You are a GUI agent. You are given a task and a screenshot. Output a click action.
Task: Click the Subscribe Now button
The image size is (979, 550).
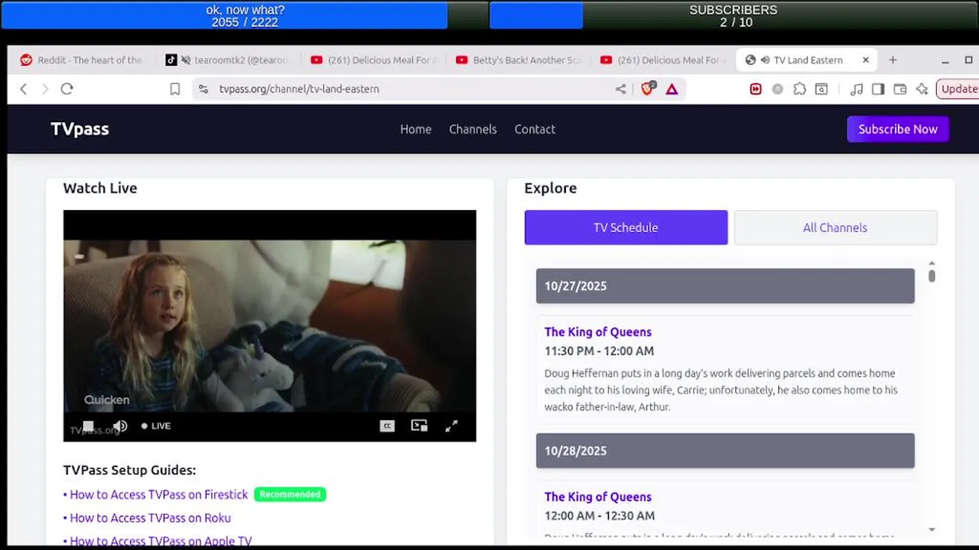(x=898, y=129)
